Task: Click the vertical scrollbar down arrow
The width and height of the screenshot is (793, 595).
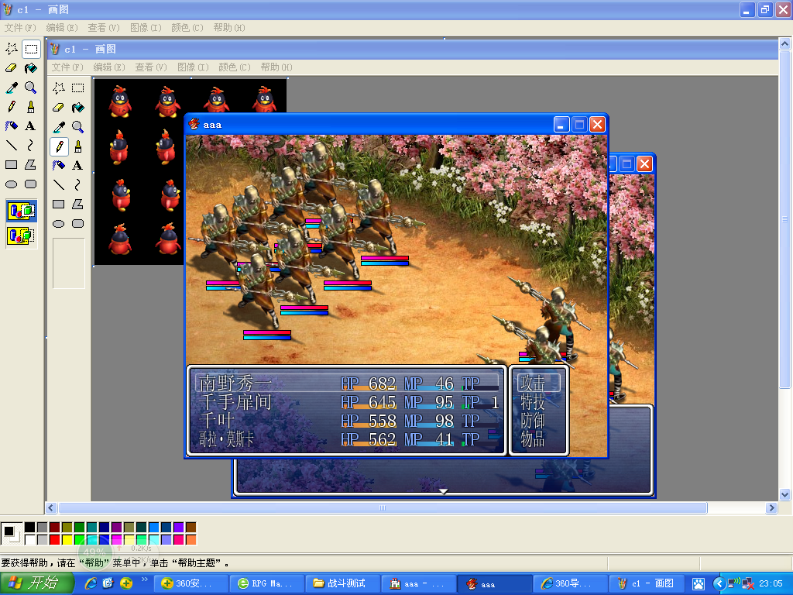Action: [x=784, y=495]
